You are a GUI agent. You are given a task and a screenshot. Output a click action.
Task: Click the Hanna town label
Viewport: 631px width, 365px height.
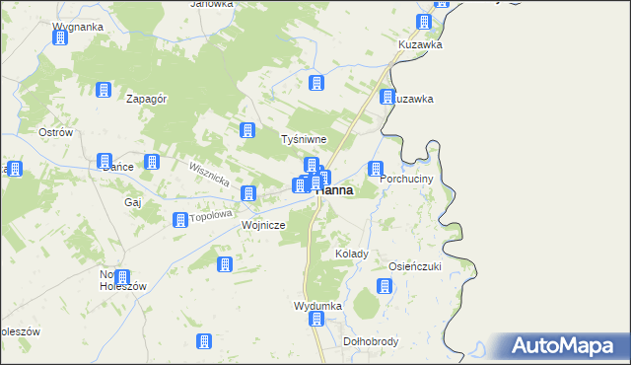(334, 190)
